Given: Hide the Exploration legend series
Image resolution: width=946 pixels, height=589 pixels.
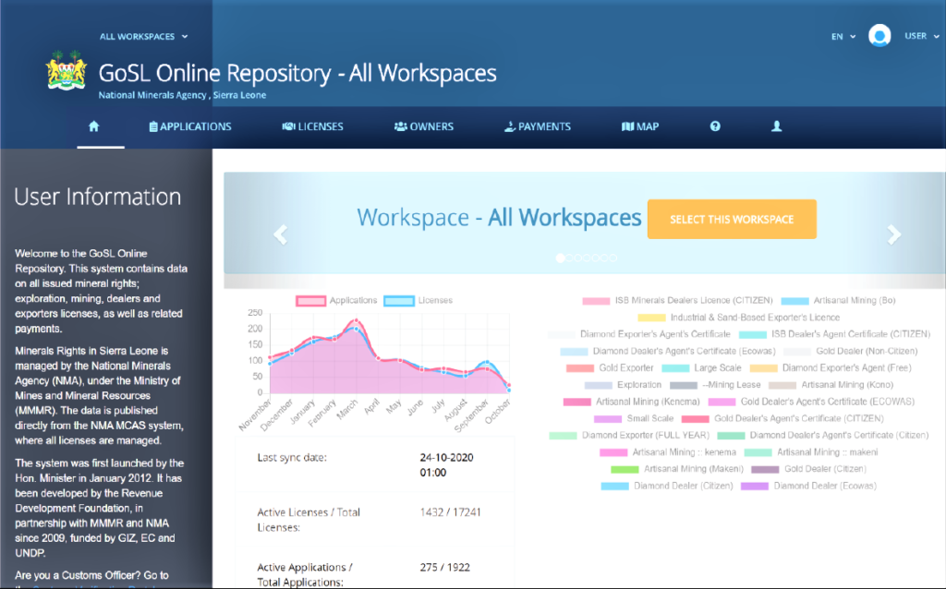Looking at the screenshot, I should point(624,385).
